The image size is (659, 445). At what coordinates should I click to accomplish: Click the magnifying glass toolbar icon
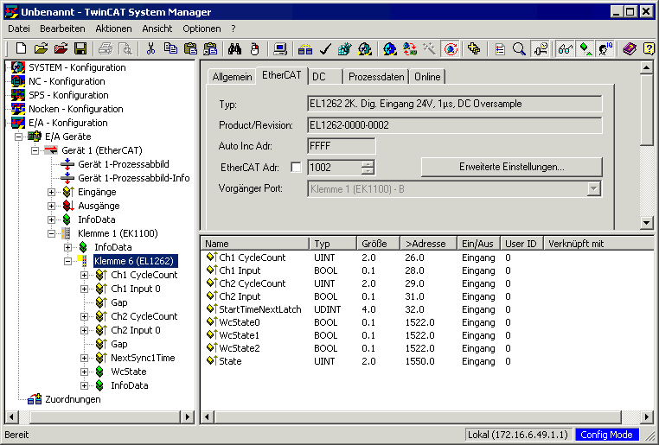pyautogui.click(x=520, y=49)
